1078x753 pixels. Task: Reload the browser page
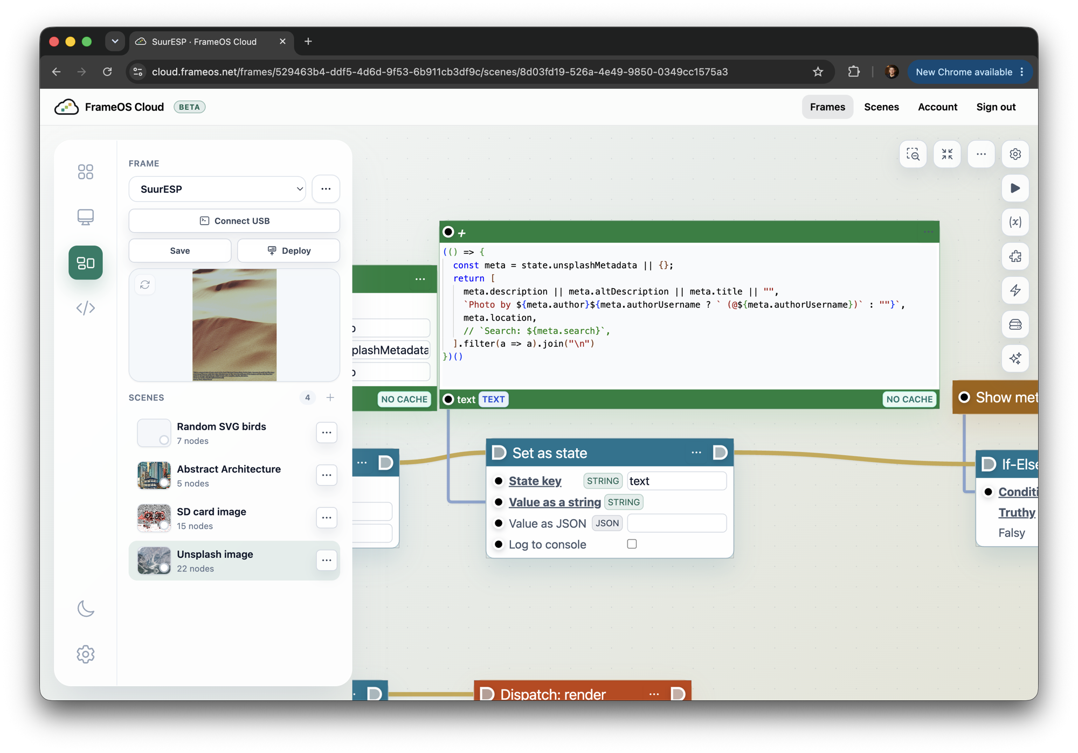coord(107,72)
